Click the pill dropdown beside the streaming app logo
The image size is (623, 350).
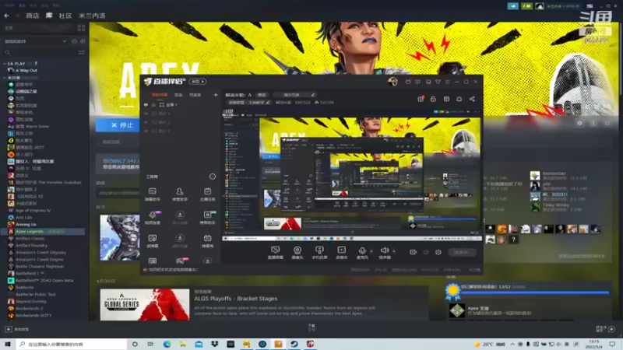(198, 82)
